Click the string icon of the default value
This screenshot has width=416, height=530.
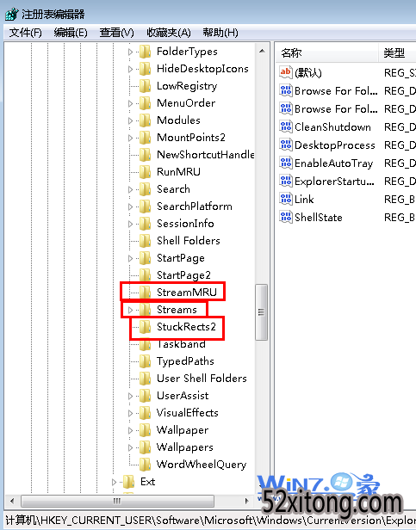pyautogui.click(x=286, y=72)
